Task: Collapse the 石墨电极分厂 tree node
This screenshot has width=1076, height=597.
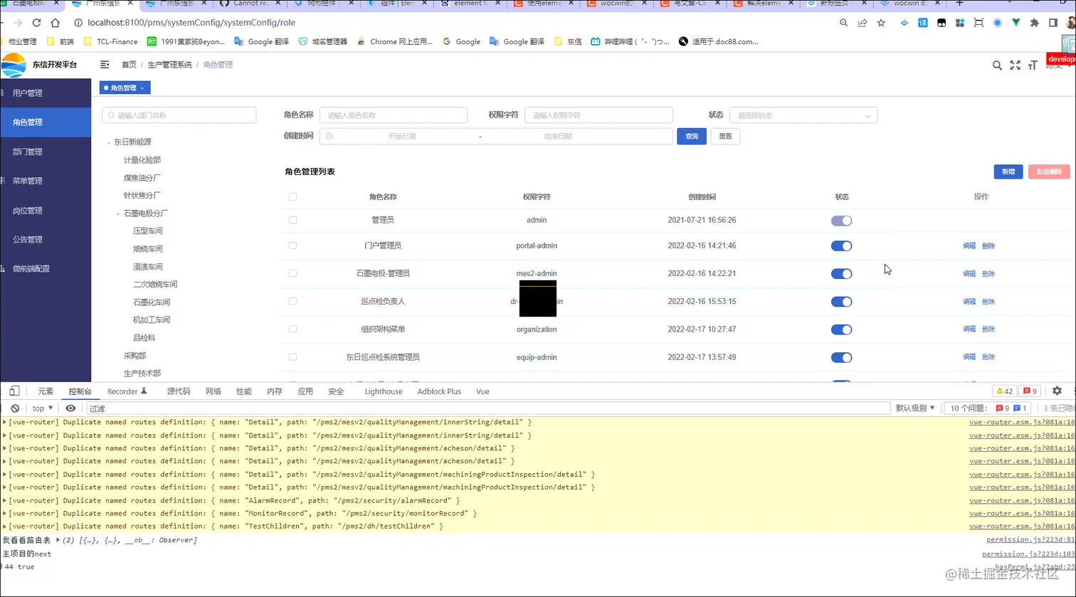Action: point(118,213)
